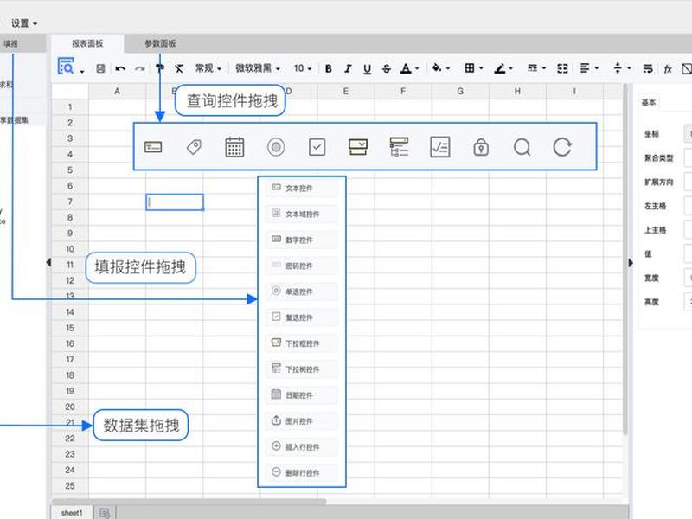Select the sheet1 tab
The image size is (692, 519).
(72, 513)
